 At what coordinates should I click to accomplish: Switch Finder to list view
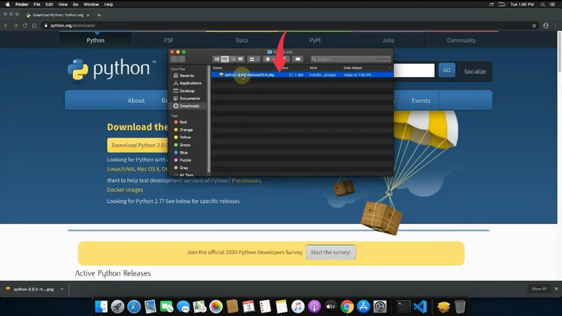point(225,59)
